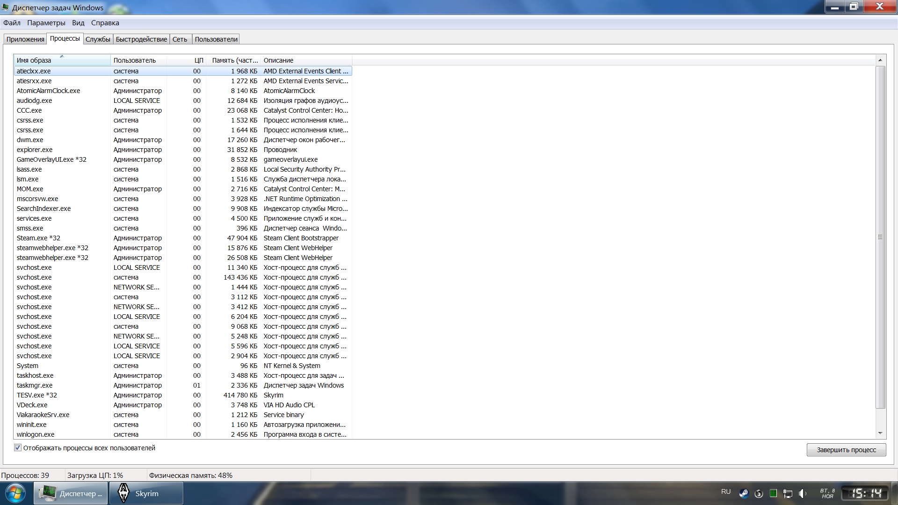Switch to the 'Быстродействие' tab
Image resolution: width=898 pixels, height=505 pixels.
coord(141,39)
